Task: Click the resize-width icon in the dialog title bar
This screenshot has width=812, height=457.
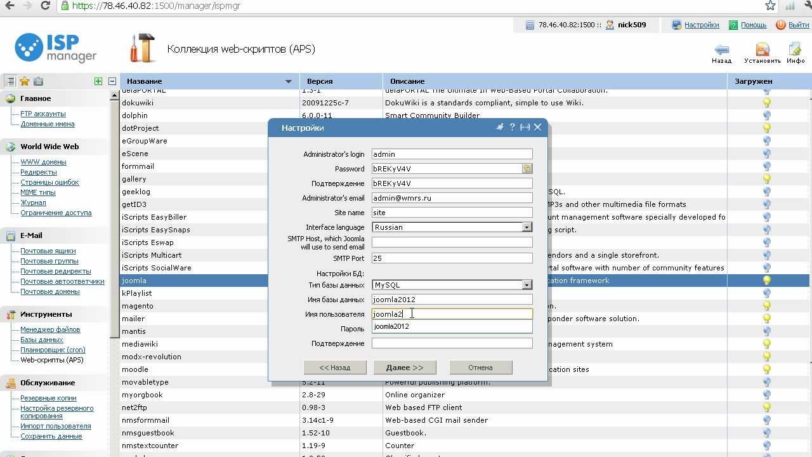Action: pos(525,127)
